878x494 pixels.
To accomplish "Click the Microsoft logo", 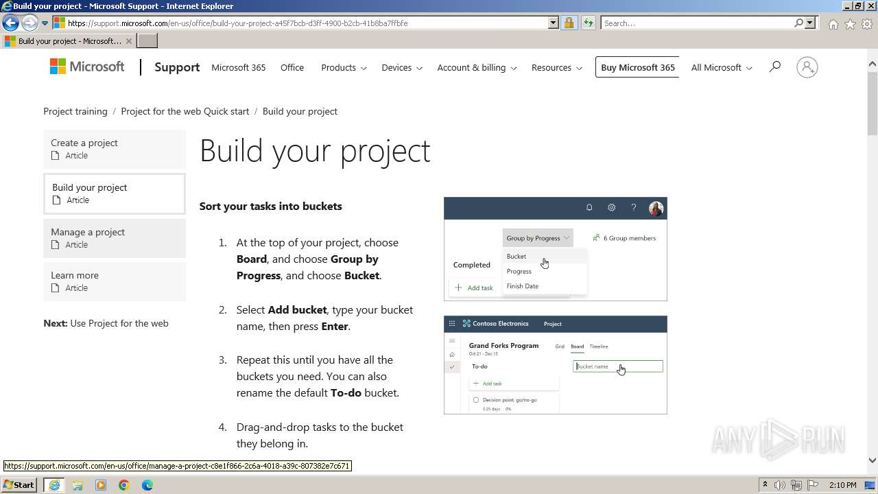I will 87,67.
